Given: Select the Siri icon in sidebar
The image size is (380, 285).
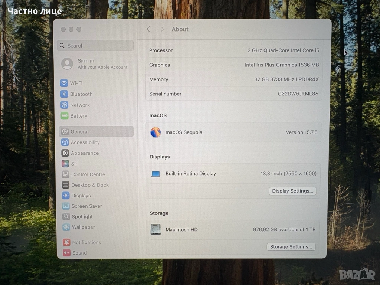Looking at the screenshot, I should [65, 164].
